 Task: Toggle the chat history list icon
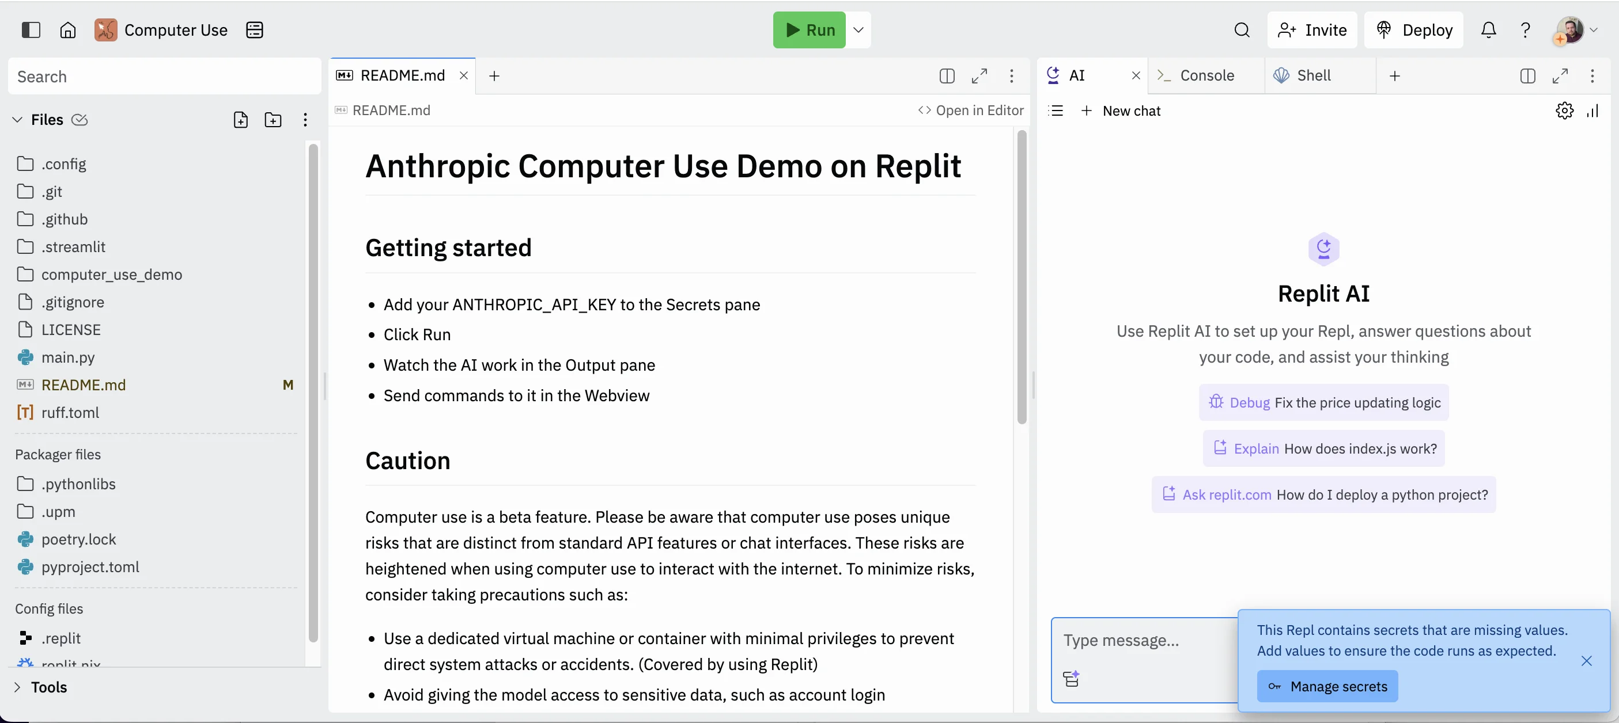(x=1056, y=111)
